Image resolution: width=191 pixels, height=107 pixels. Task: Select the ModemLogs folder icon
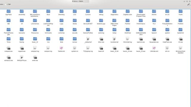101,21
